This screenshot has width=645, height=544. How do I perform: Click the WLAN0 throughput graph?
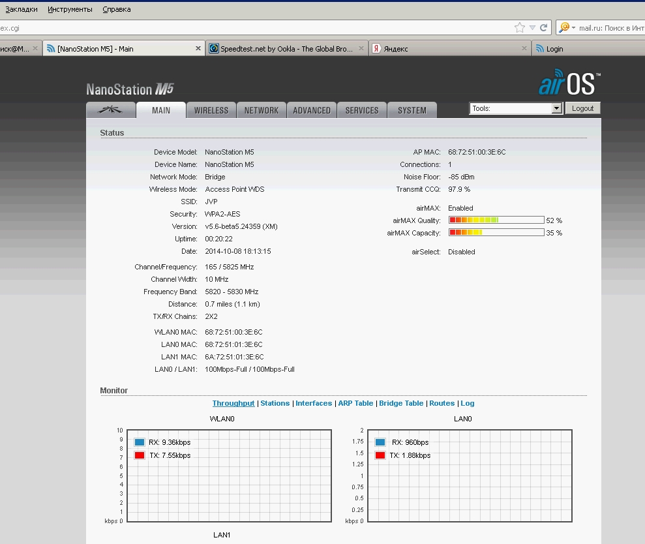[229, 476]
